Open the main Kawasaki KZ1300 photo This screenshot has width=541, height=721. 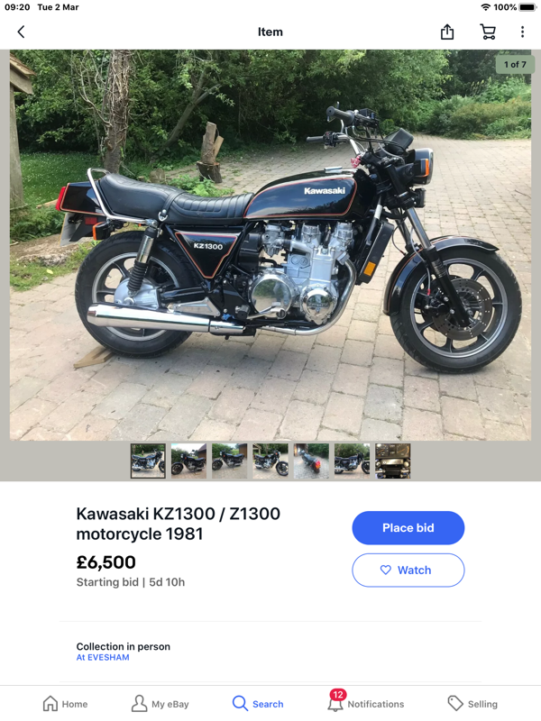pyautogui.click(x=270, y=245)
